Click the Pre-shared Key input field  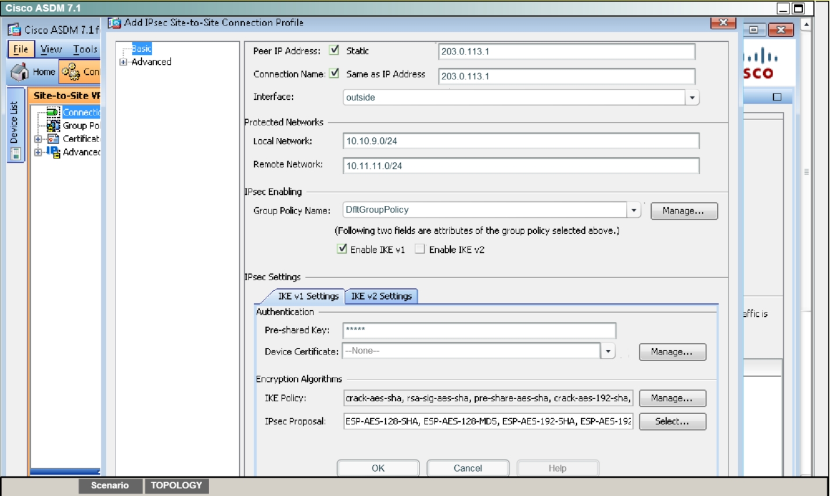479,330
